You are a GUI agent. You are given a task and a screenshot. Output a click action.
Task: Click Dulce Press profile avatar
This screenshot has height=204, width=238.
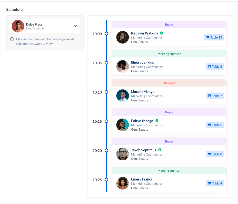coord(18,26)
